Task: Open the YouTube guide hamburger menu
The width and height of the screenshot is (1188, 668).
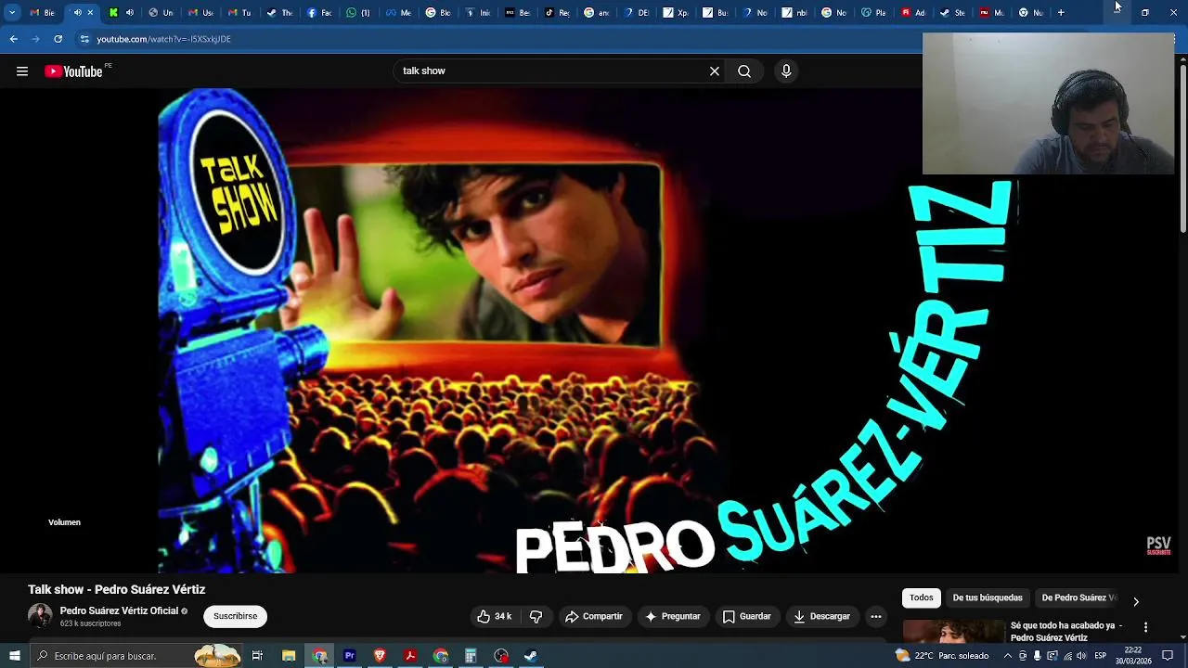Action: (21, 71)
